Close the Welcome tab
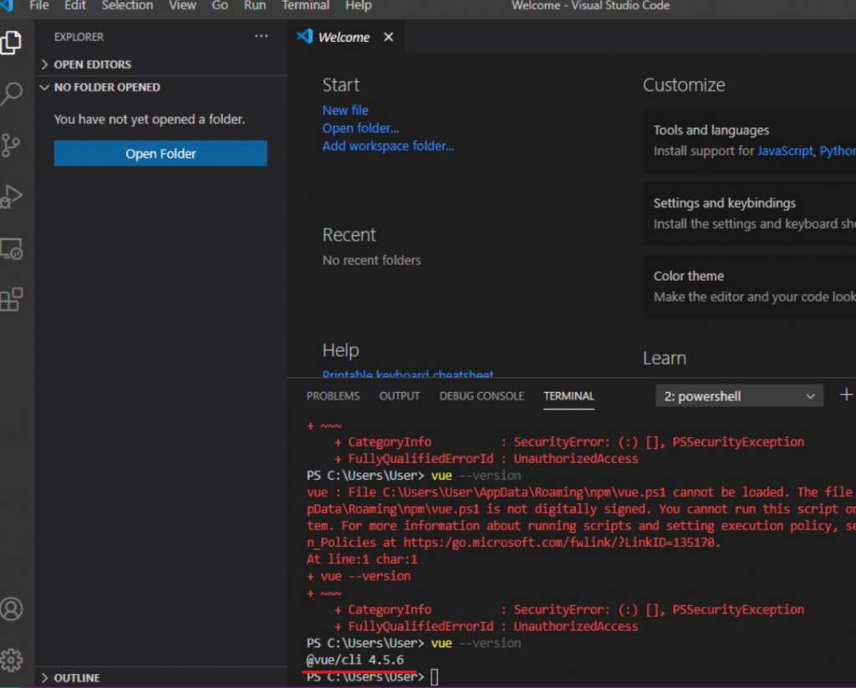856x688 pixels. 388,37
